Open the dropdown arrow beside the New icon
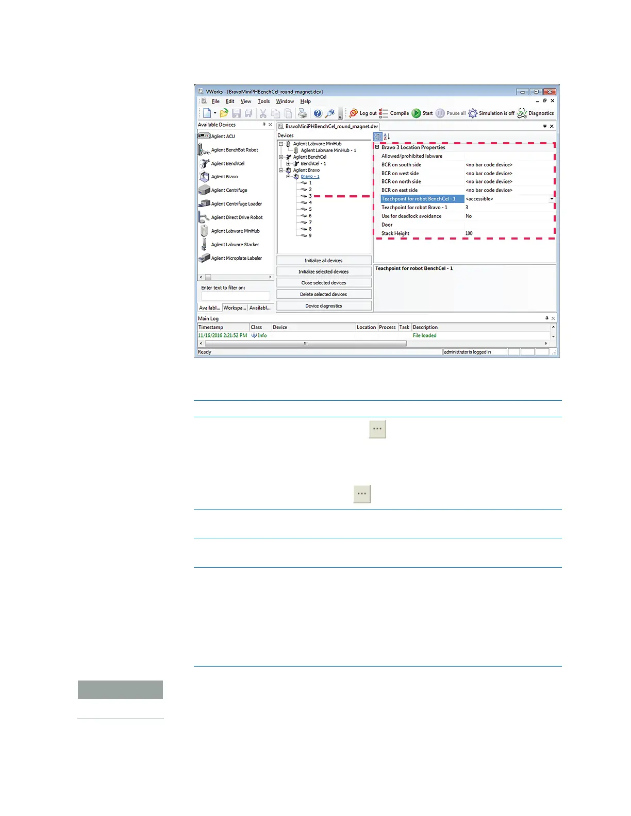This screenshot has width=631, height=816. [215, 113]
